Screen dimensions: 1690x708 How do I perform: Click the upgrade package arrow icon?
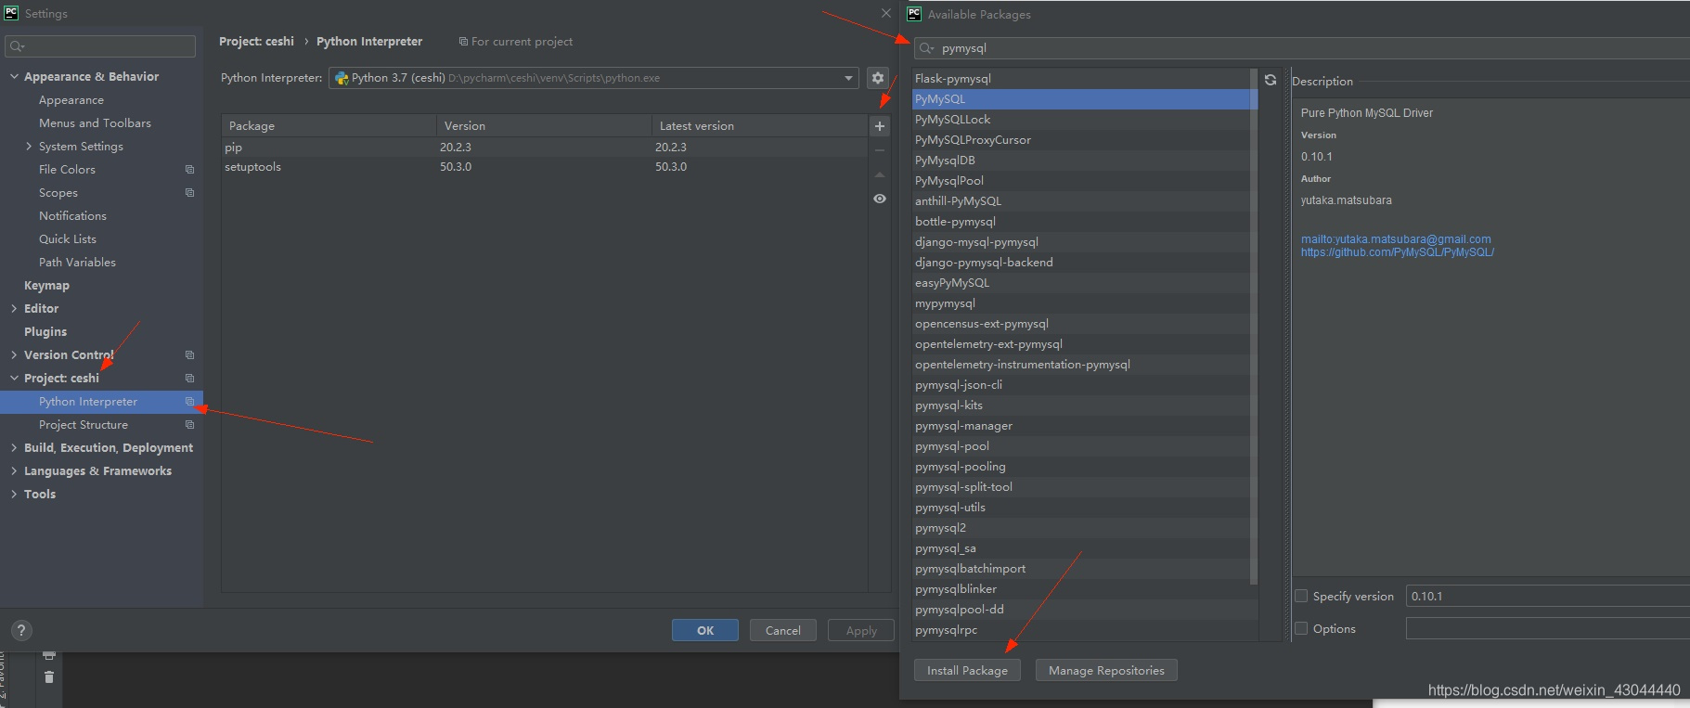click(x=880, y=174)
